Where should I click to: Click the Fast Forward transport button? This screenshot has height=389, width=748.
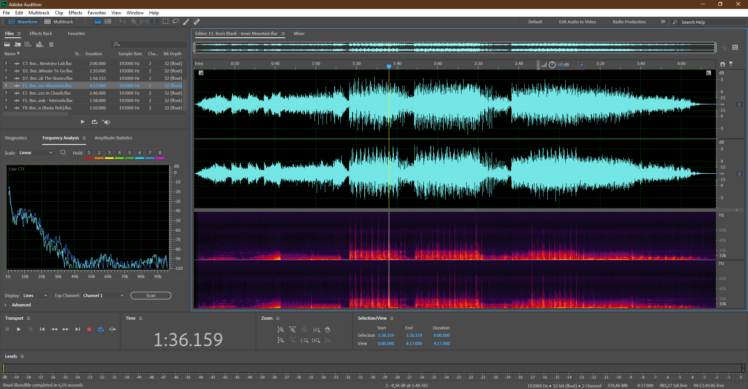65,329
